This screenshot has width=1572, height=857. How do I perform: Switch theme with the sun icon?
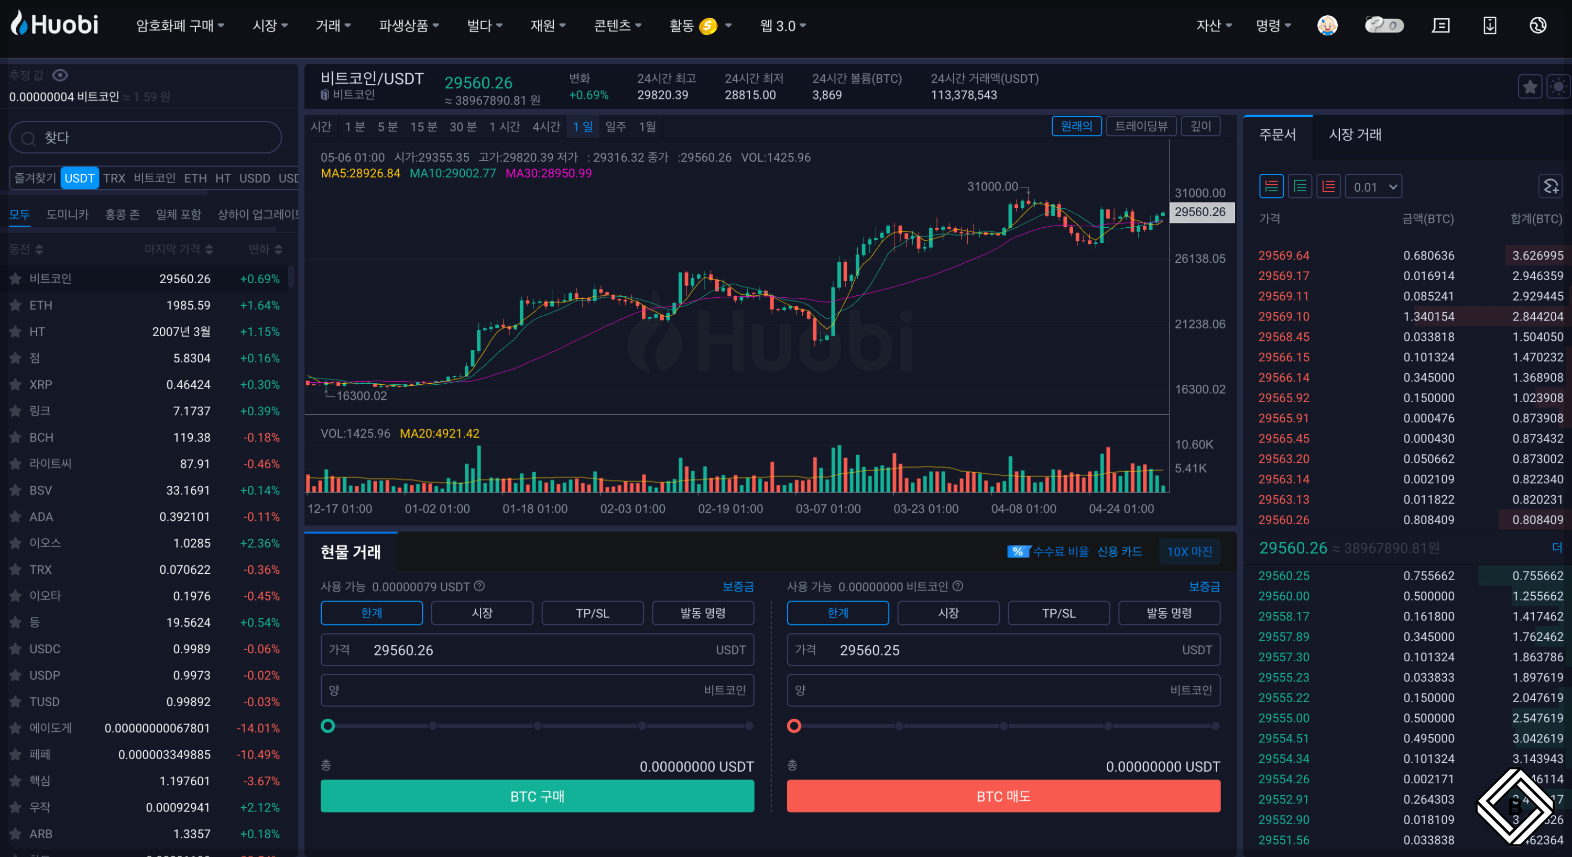[x=1558, y=87]
